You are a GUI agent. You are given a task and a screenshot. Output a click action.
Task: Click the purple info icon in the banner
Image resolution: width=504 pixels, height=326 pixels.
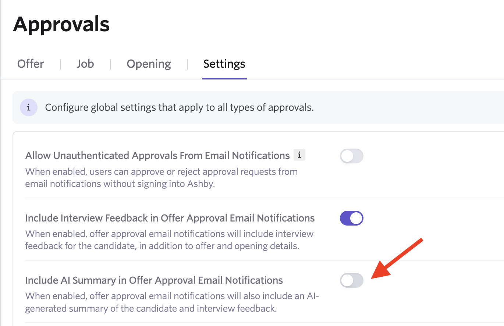29,108
